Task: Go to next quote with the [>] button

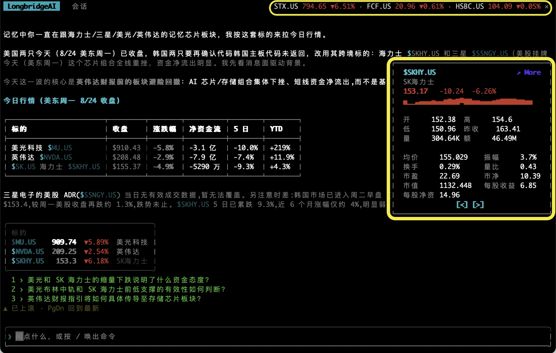Action: point(478,204)
